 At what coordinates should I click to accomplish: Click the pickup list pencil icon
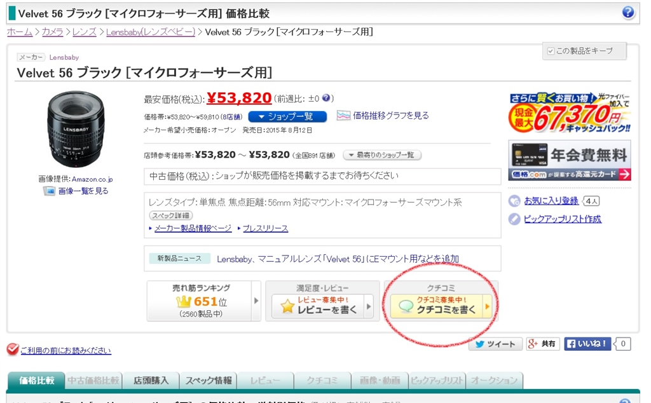(x=514, y=219)
